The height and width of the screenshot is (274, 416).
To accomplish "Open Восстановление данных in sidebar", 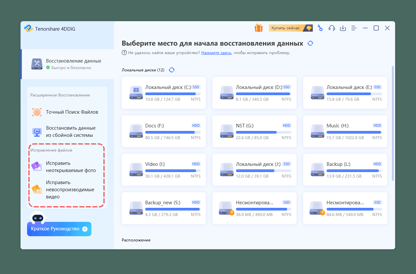I will pos(67,64).
